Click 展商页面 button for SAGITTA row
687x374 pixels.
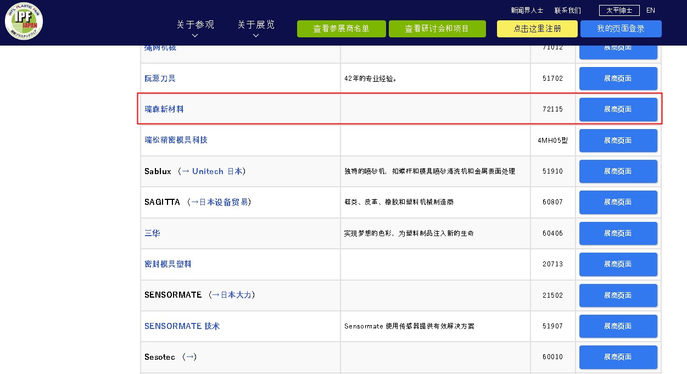tap(618, 202)
